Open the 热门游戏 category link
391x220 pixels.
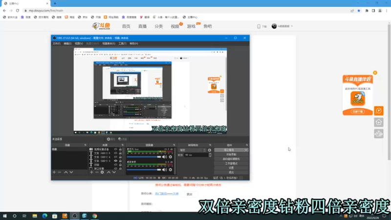167,194
